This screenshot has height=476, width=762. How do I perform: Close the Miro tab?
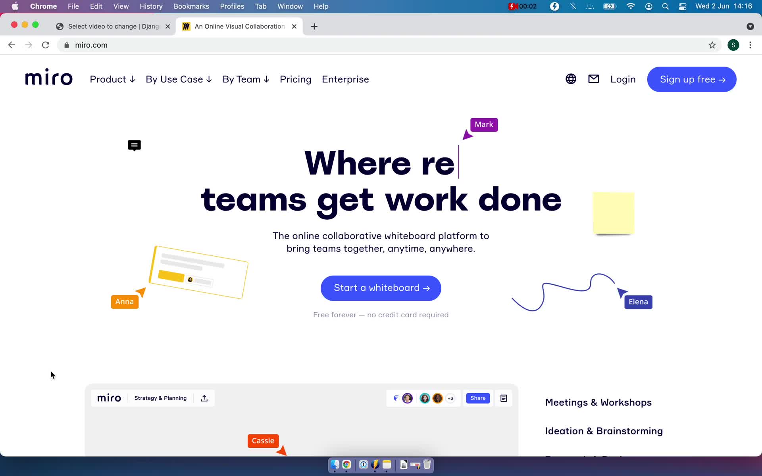tap(294, 27)
